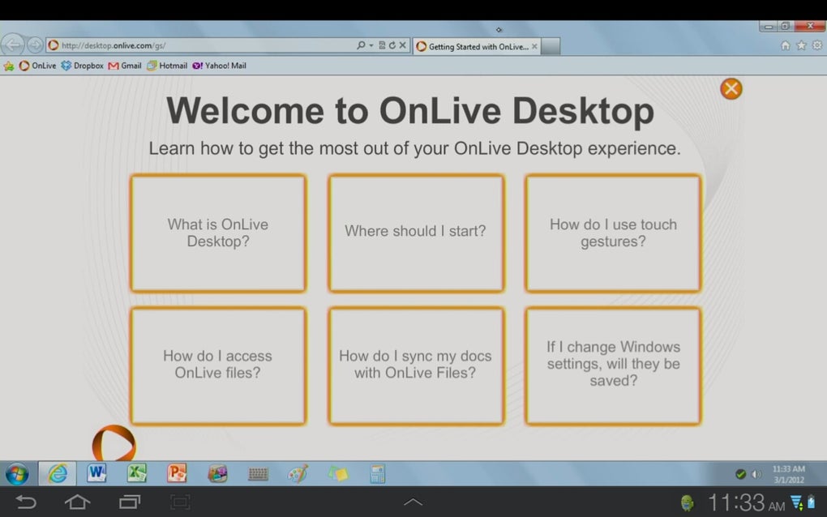The image size is (827, 517).
Task: Open Calculator from the taskbar
Action: 377,473
